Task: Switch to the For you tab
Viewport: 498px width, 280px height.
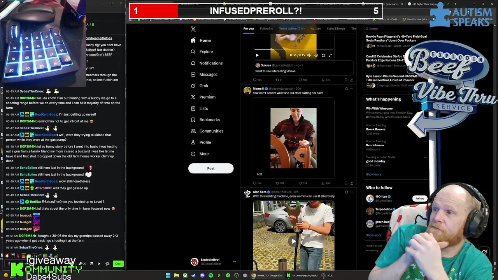Action: coord(249,28)
